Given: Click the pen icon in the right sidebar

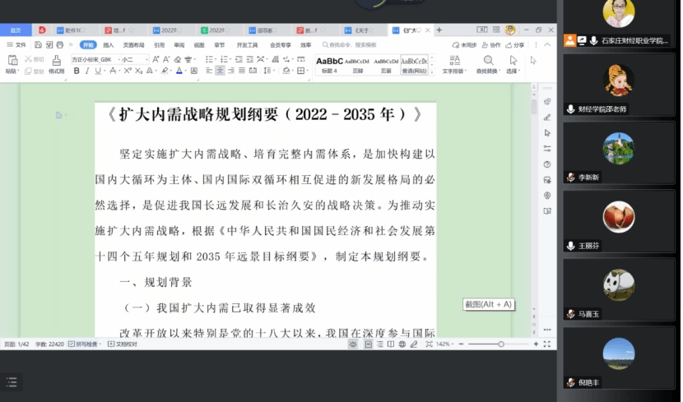Looking at the screenshot, I should tap(547, 118).
